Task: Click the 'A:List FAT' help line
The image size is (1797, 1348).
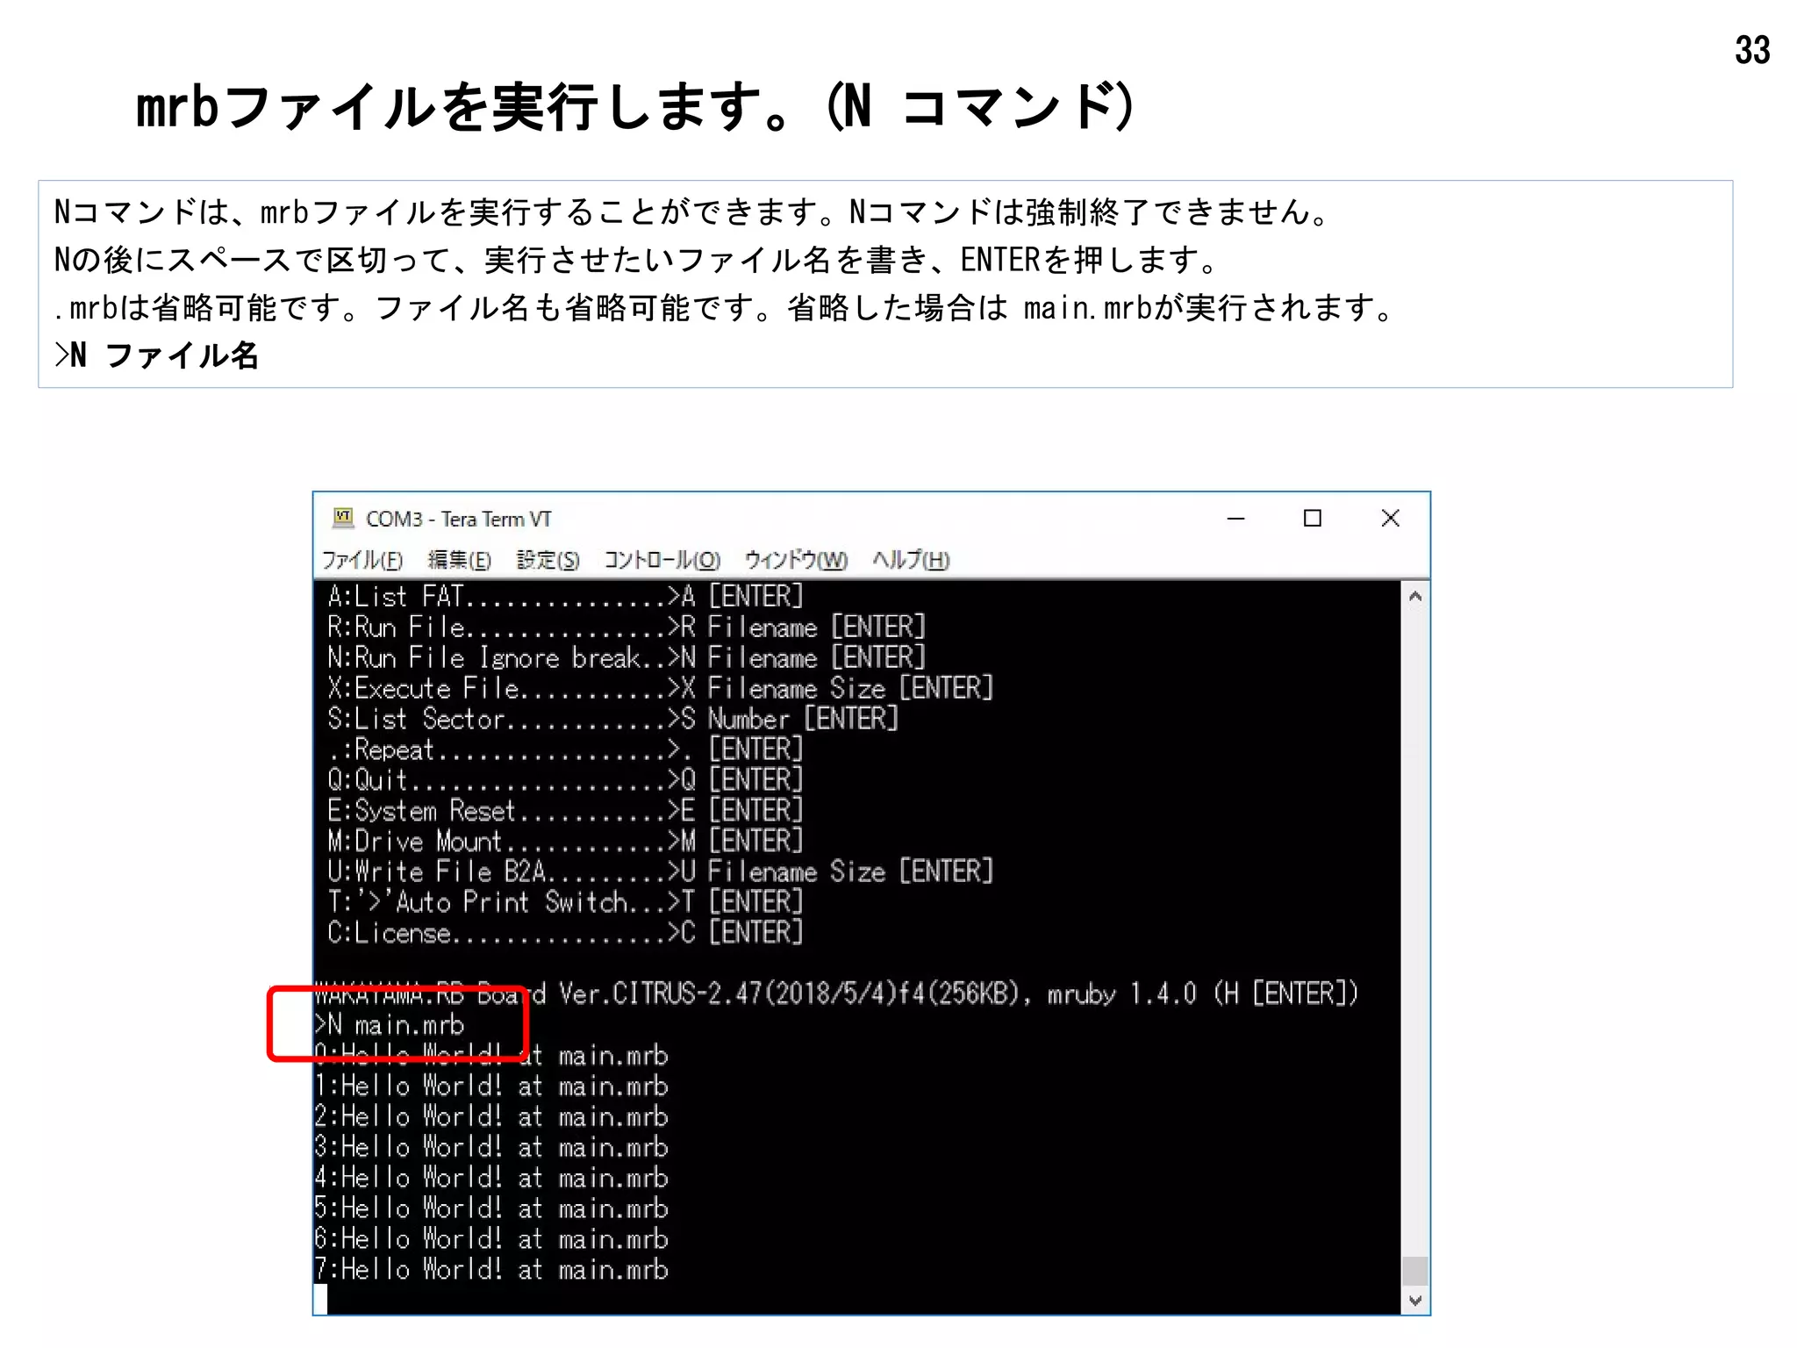Action: click(565, 597)
